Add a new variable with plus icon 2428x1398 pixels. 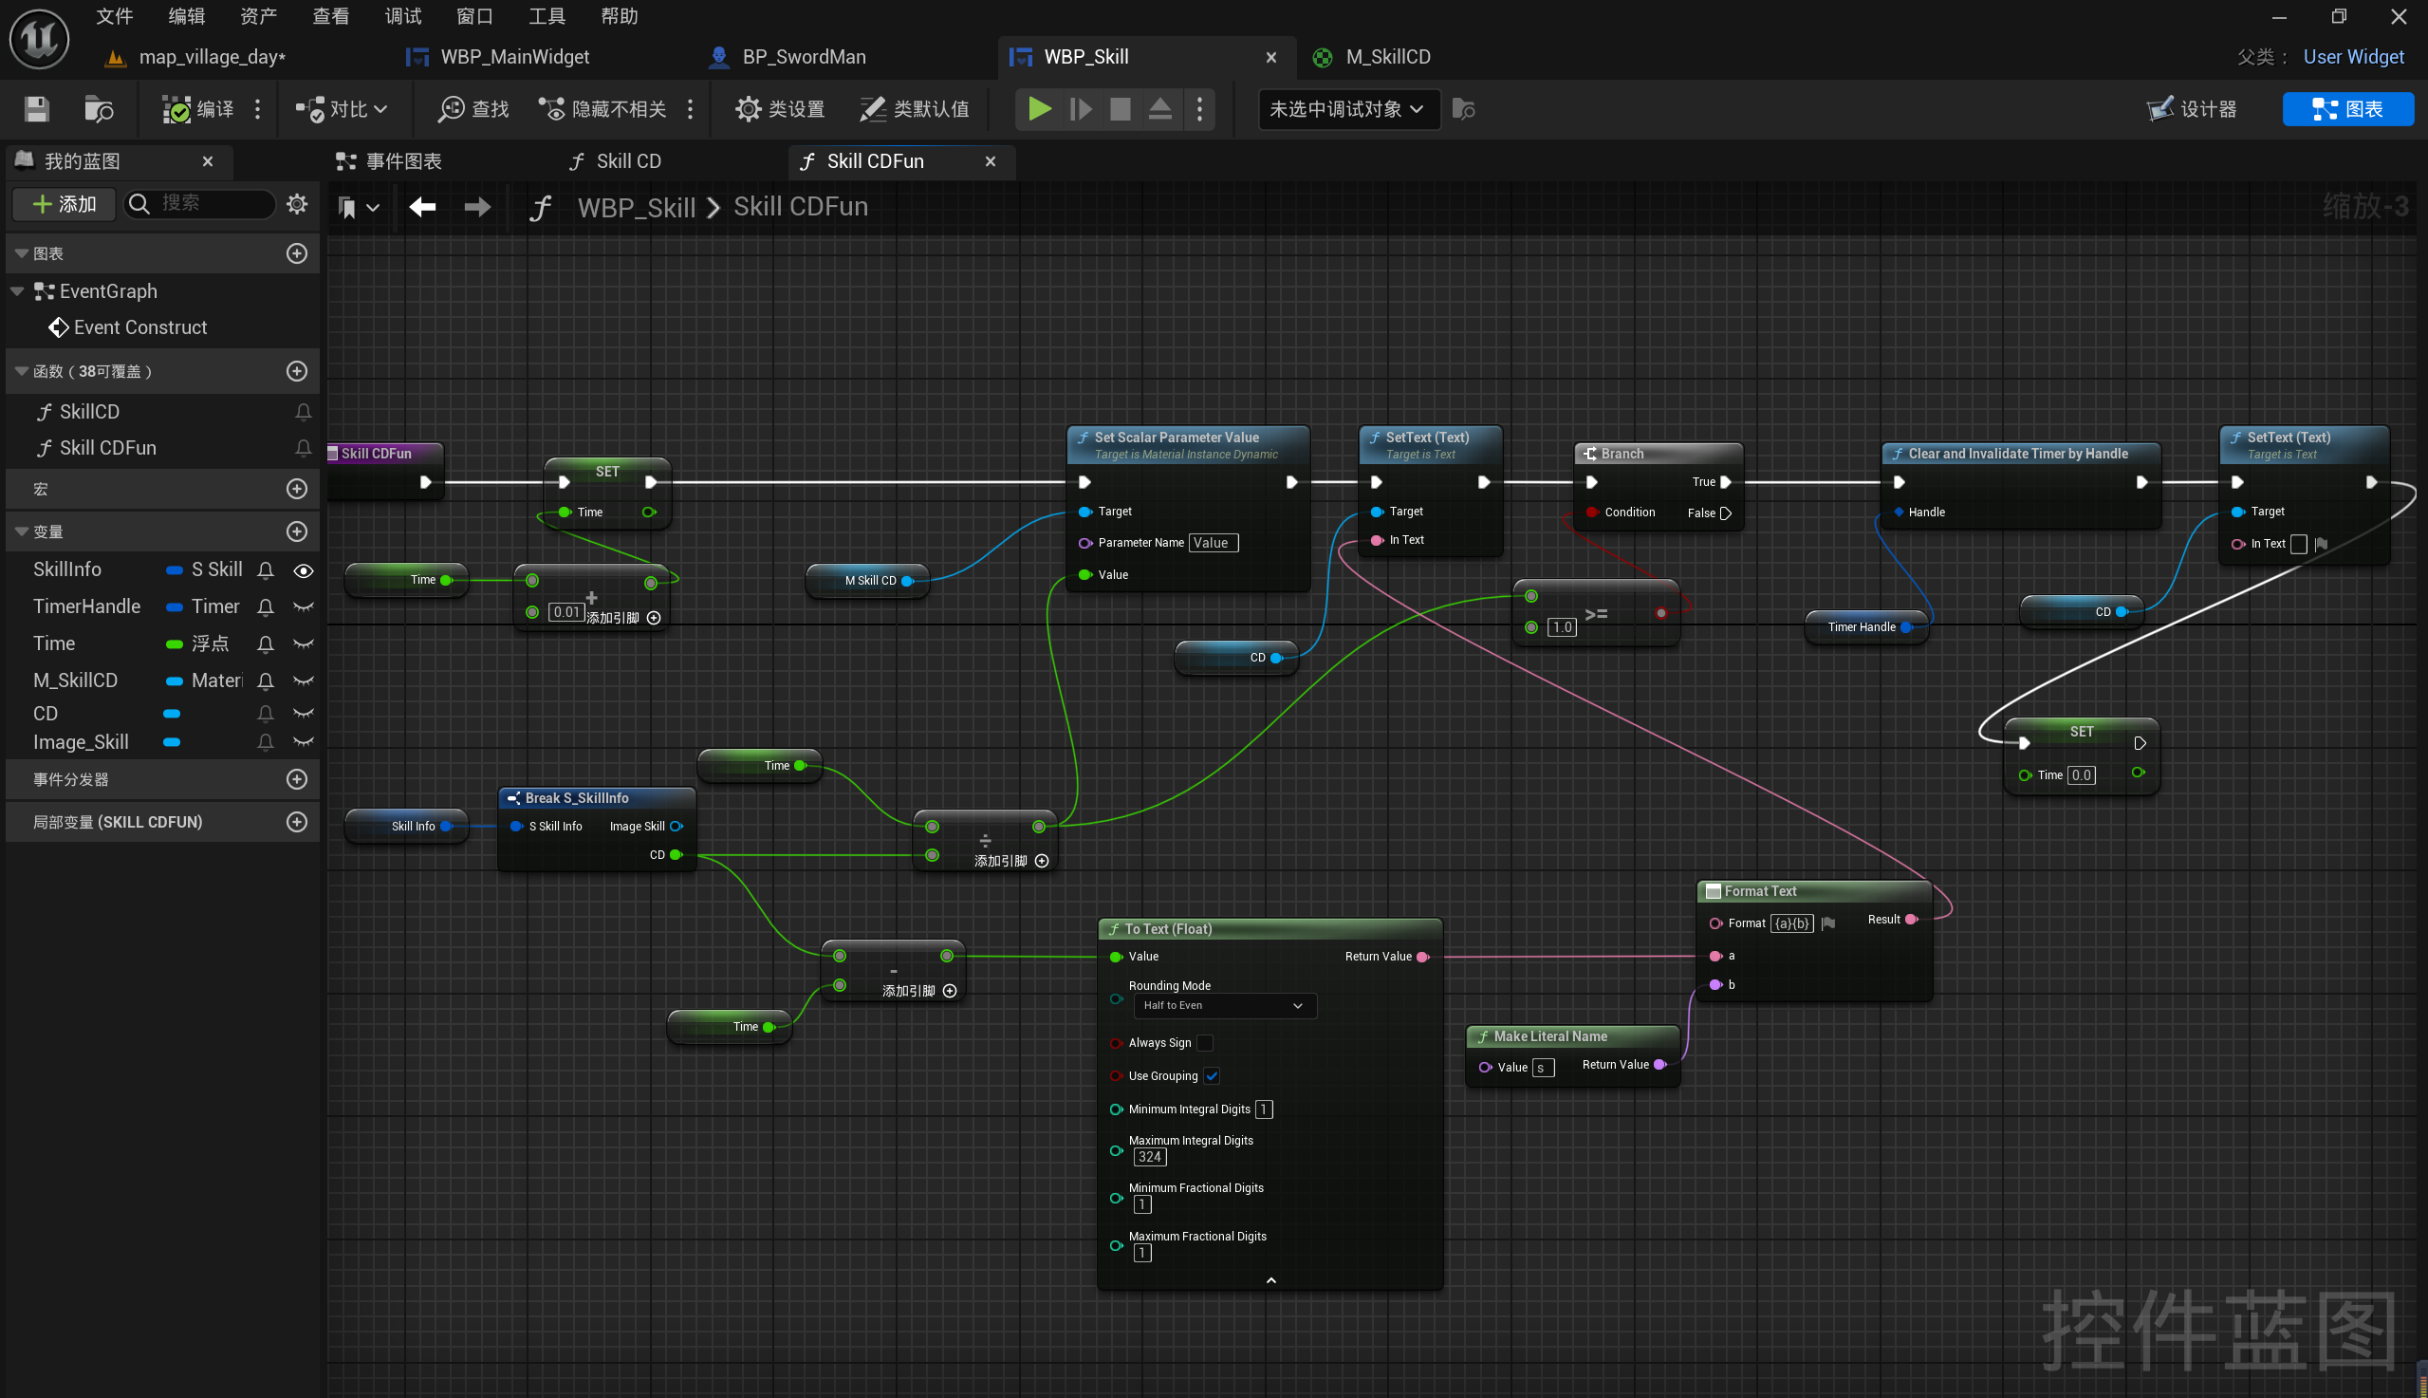297,531
